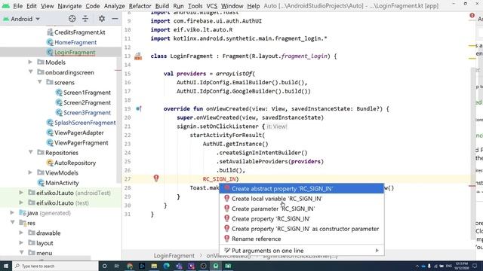Viewport: 483px width, 271px height.
Task: Click the collapse-all icon in Project panel toolbar
Action: tap(85, 19)
